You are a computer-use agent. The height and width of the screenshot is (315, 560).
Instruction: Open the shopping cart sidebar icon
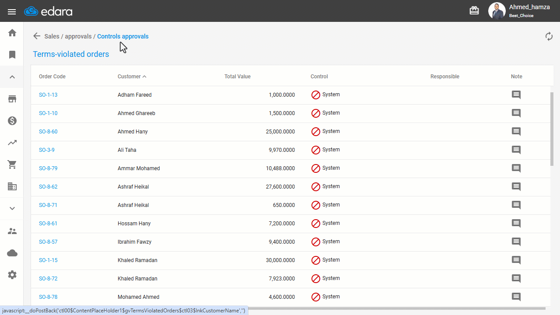click(x=12, y=164)
